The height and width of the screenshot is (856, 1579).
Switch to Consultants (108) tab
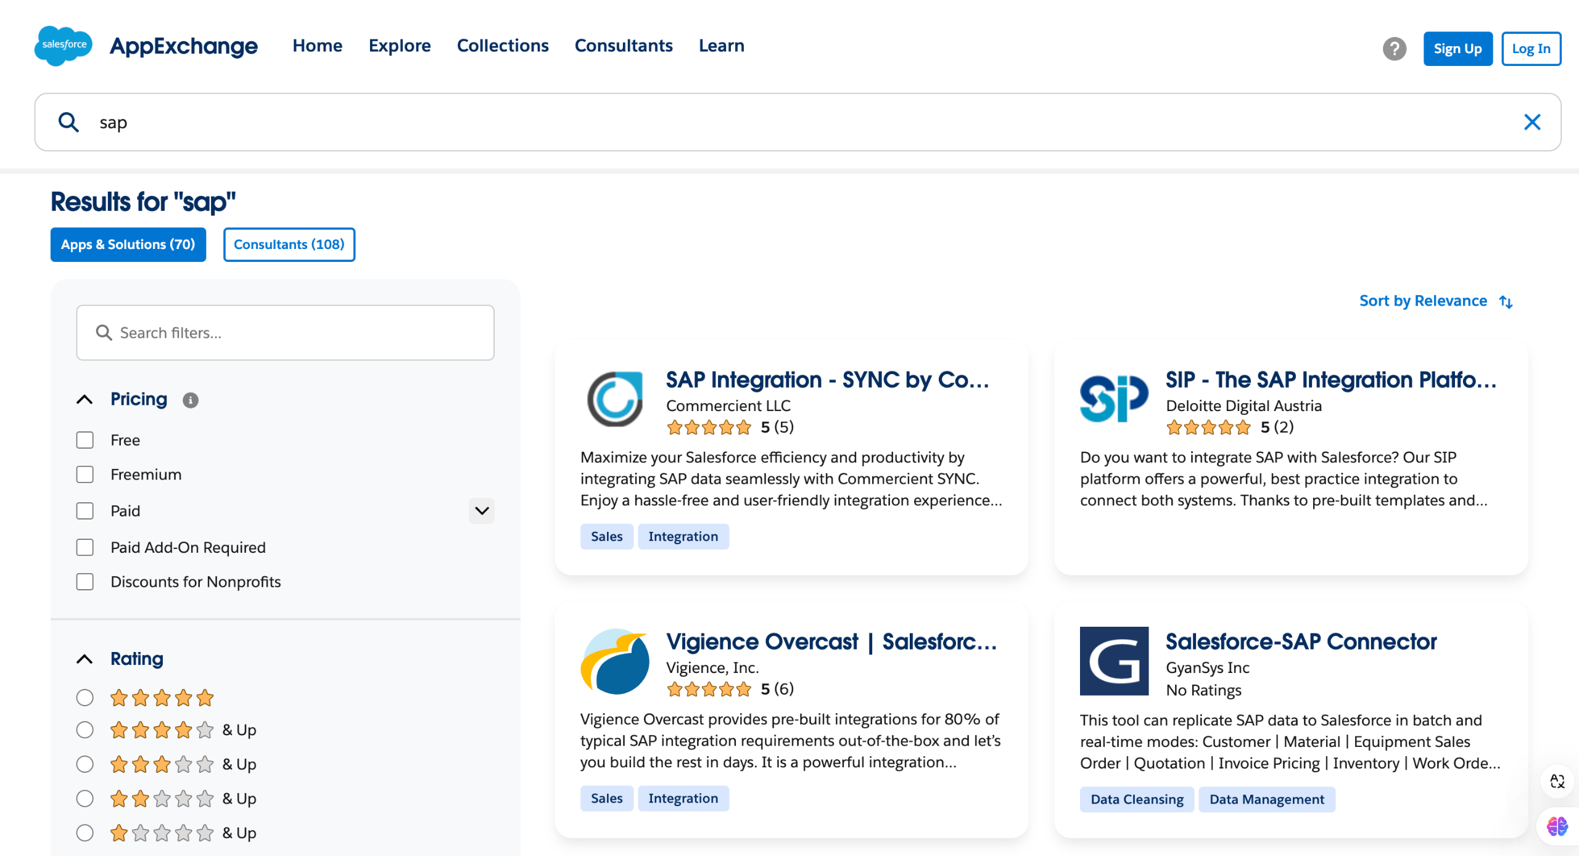(x=289, y=245)
